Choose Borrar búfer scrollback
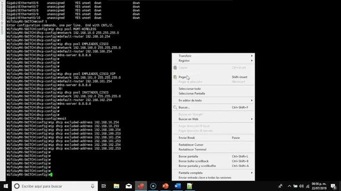Image resolution: width=341 pixels, height=191 pixels. pos(213,161)
